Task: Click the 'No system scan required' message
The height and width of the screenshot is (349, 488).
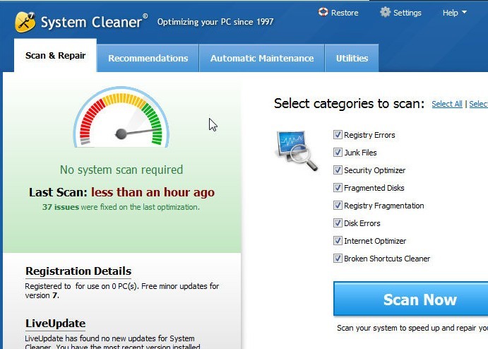Action: [121, 170]
